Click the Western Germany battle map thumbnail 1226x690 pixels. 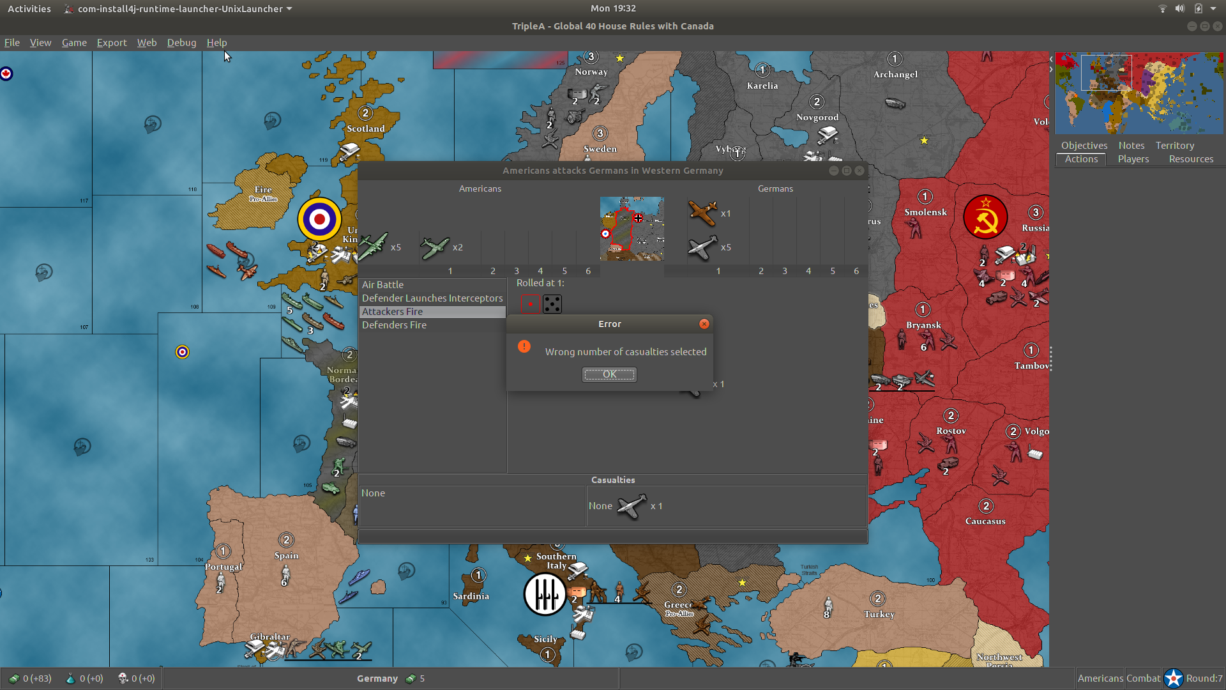coord(632,229)
